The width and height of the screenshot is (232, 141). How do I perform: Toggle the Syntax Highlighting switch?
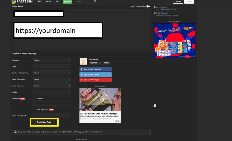coord(148,6)
